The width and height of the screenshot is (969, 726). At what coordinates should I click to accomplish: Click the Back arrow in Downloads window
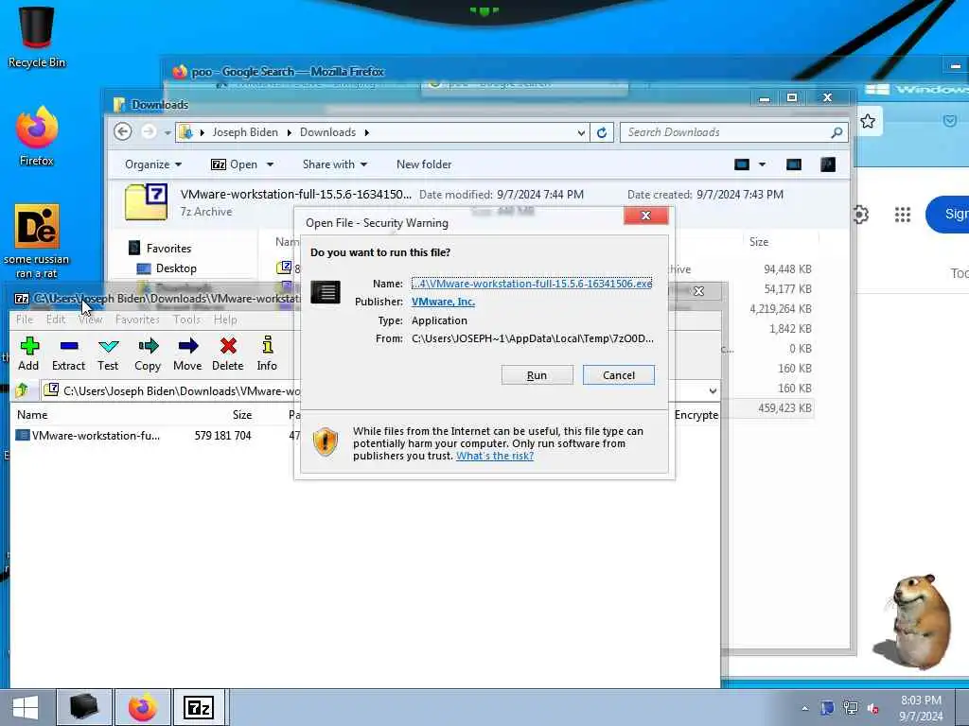[x=123, y=132]
